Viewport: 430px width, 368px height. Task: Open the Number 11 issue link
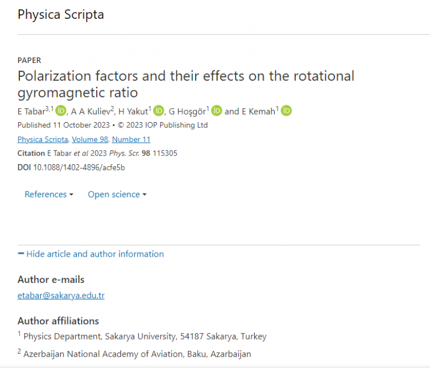(x=131, y=139)
